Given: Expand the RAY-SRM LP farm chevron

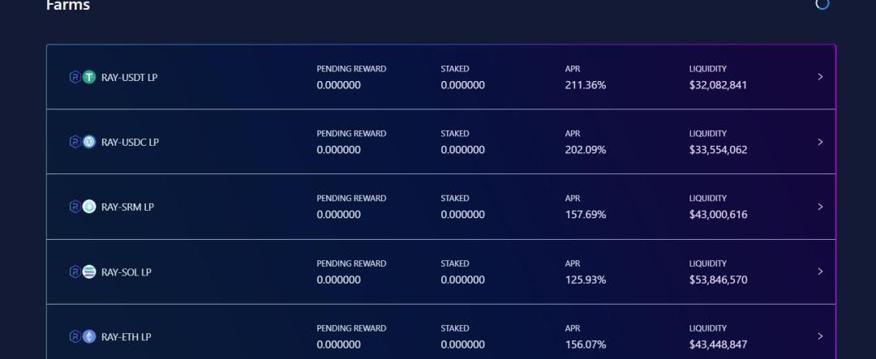Looking at the screenshot, I should click(x=820, y=207).
